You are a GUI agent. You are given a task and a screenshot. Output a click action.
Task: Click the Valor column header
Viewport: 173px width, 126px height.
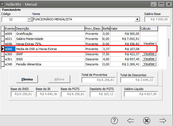[125, 29]
